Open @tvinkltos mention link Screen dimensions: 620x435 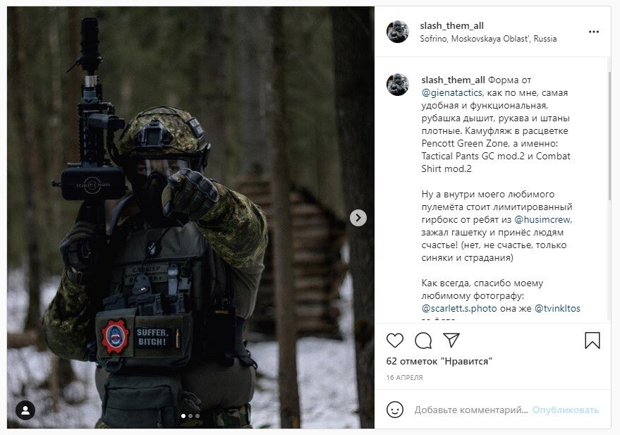tap(557, 309)
